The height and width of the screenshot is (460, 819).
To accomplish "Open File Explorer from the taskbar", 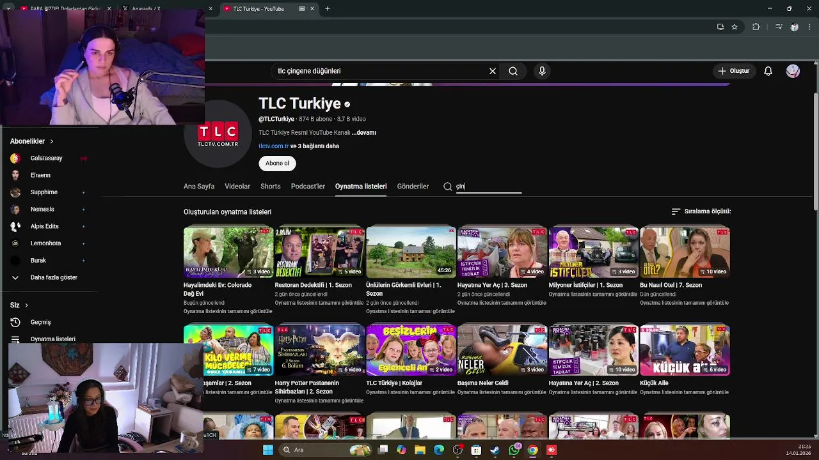I will (420, 450).
